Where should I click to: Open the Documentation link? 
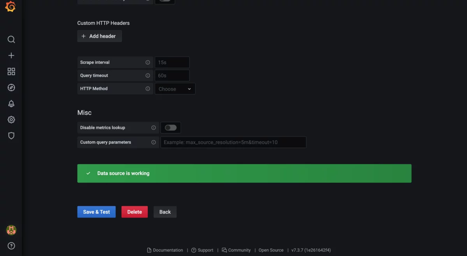pyautogui.click(x=168, y=250)
